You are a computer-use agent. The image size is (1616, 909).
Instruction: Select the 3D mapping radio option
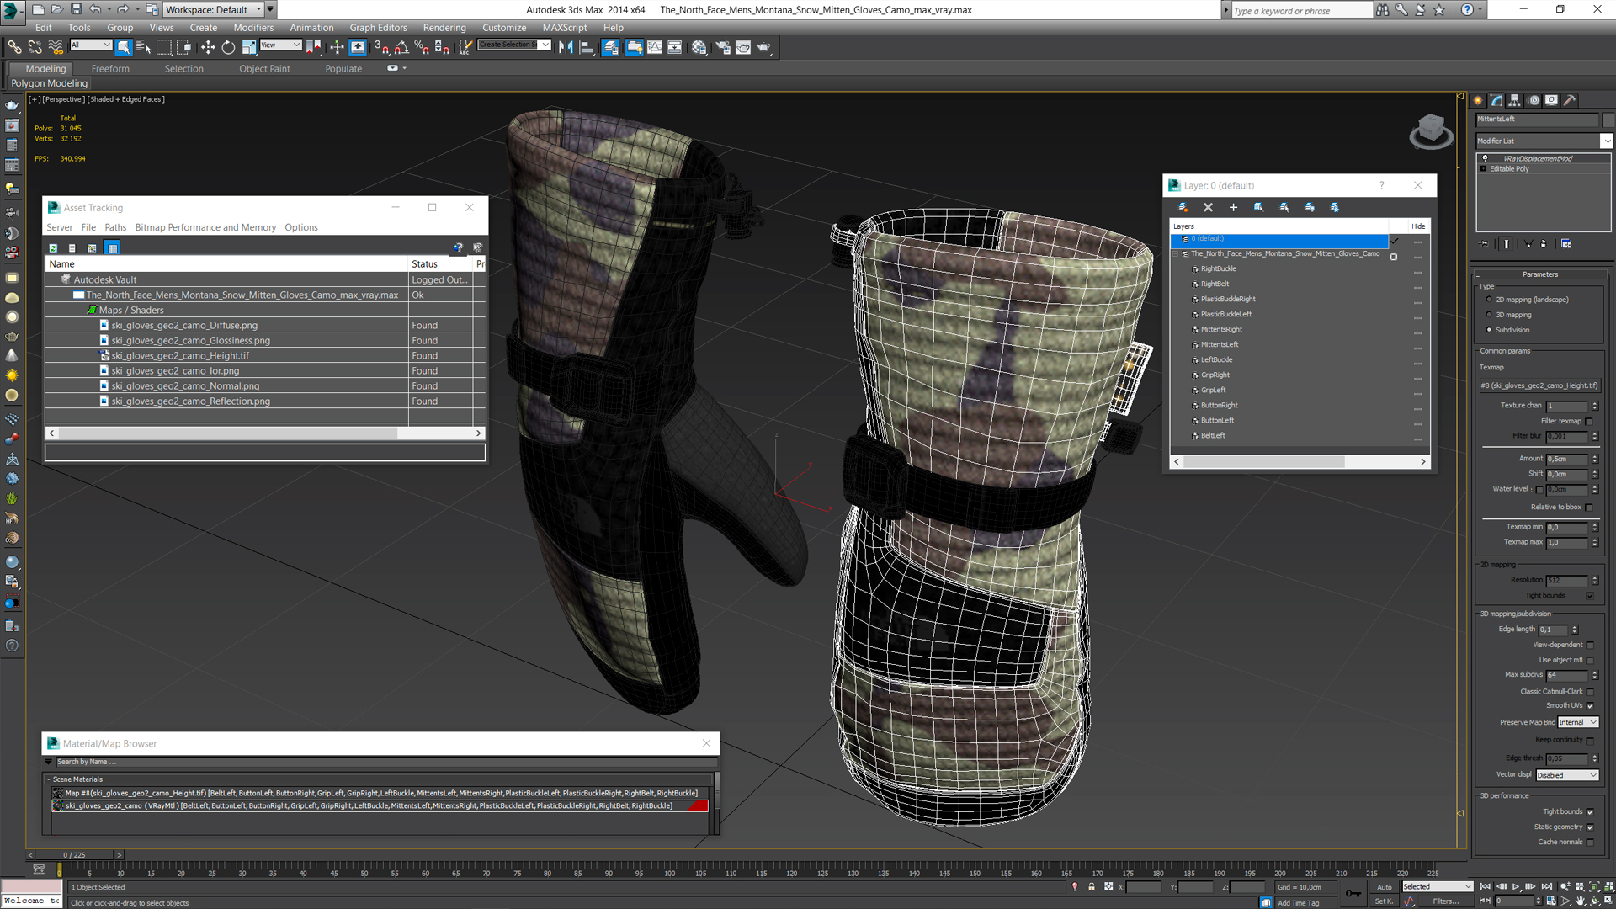point(1489,315)
